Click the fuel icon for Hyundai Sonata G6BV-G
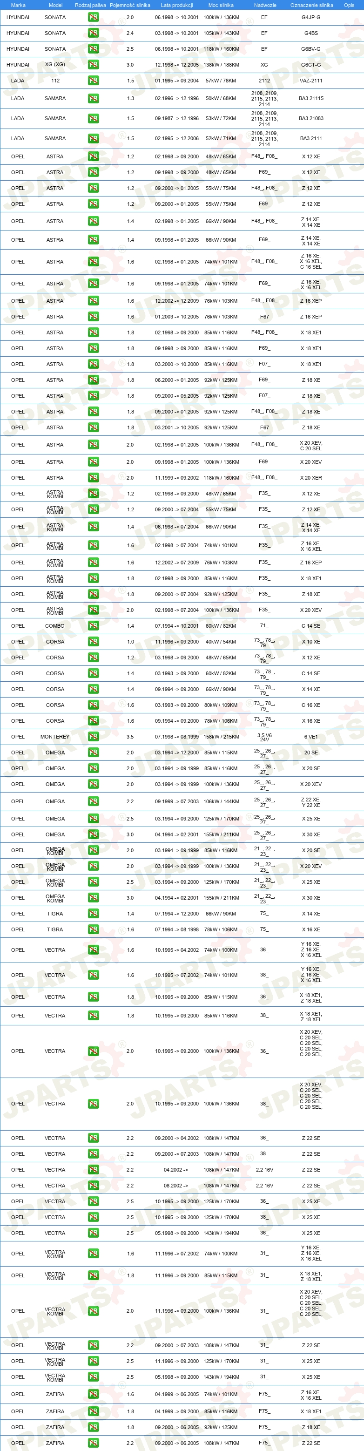Image resolution: width=364 pixels, height=1451 pixels. coord(93,49)
